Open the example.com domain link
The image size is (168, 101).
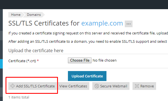tap(102, 23)
